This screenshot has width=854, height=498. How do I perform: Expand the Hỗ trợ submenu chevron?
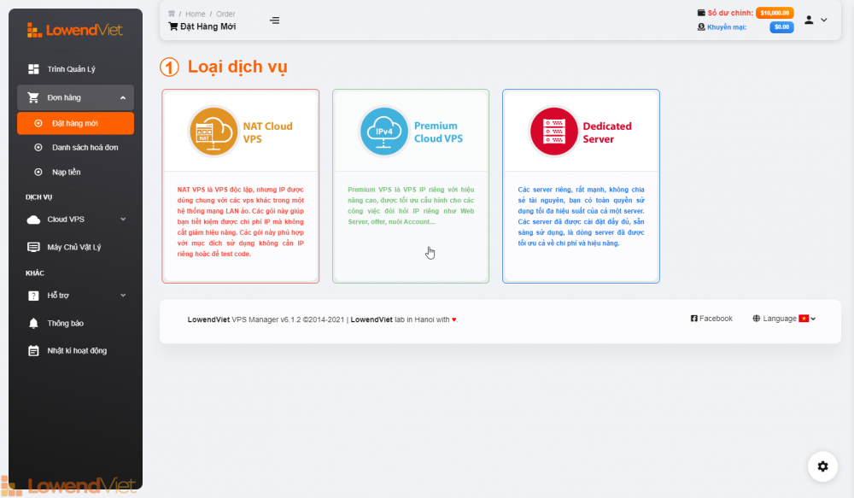click(123, 296)
